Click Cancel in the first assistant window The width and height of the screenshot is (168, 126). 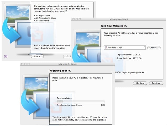click(x=37, y=56)
